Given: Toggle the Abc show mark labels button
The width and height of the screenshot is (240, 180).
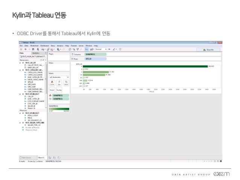Looking at the screenshot, I should pyautogui.click(x=87, y=49).
